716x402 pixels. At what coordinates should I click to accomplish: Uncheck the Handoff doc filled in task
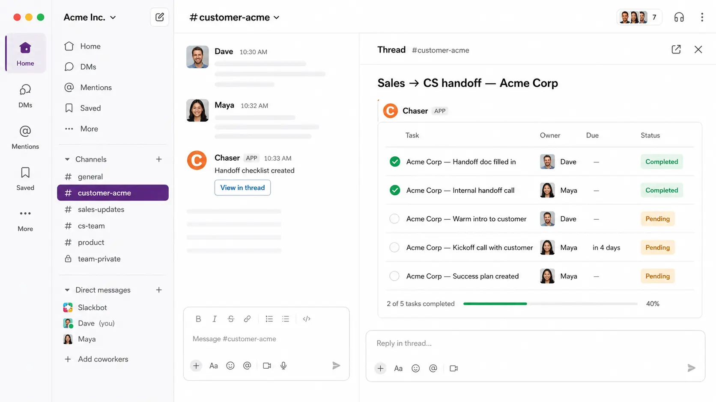click(395, 161)
